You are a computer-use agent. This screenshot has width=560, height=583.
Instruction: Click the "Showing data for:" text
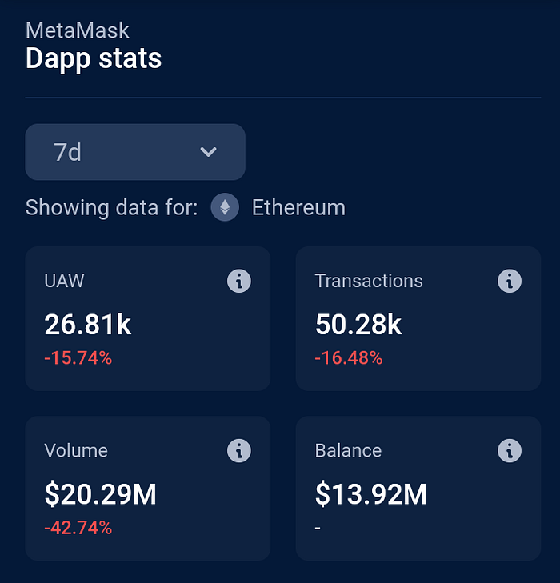[x=111, y=208]
